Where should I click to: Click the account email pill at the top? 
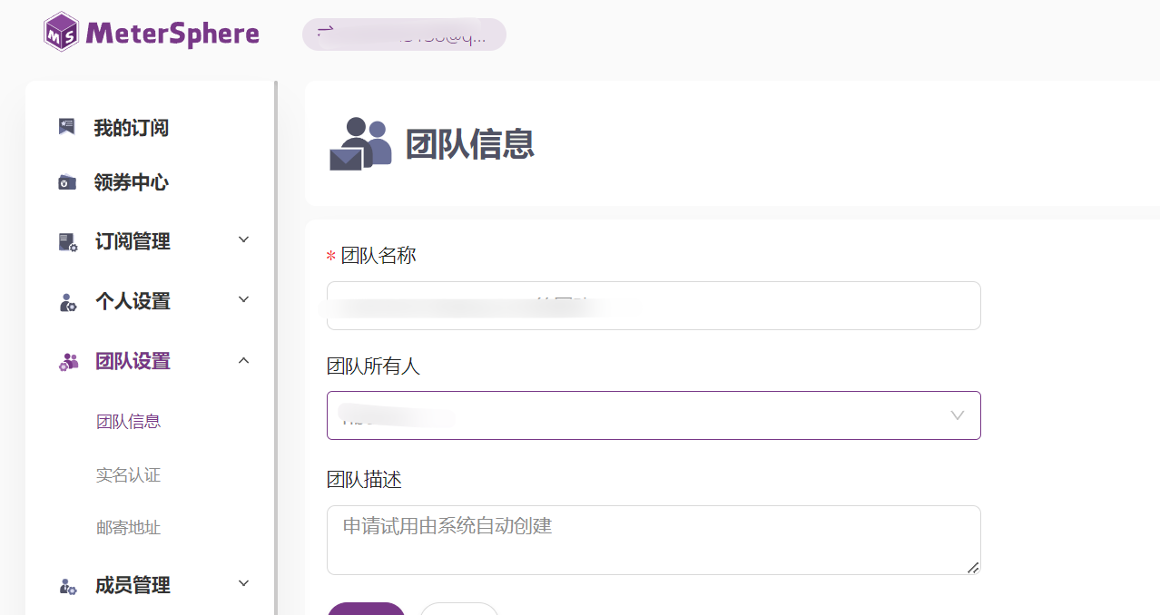pos(403,34)
